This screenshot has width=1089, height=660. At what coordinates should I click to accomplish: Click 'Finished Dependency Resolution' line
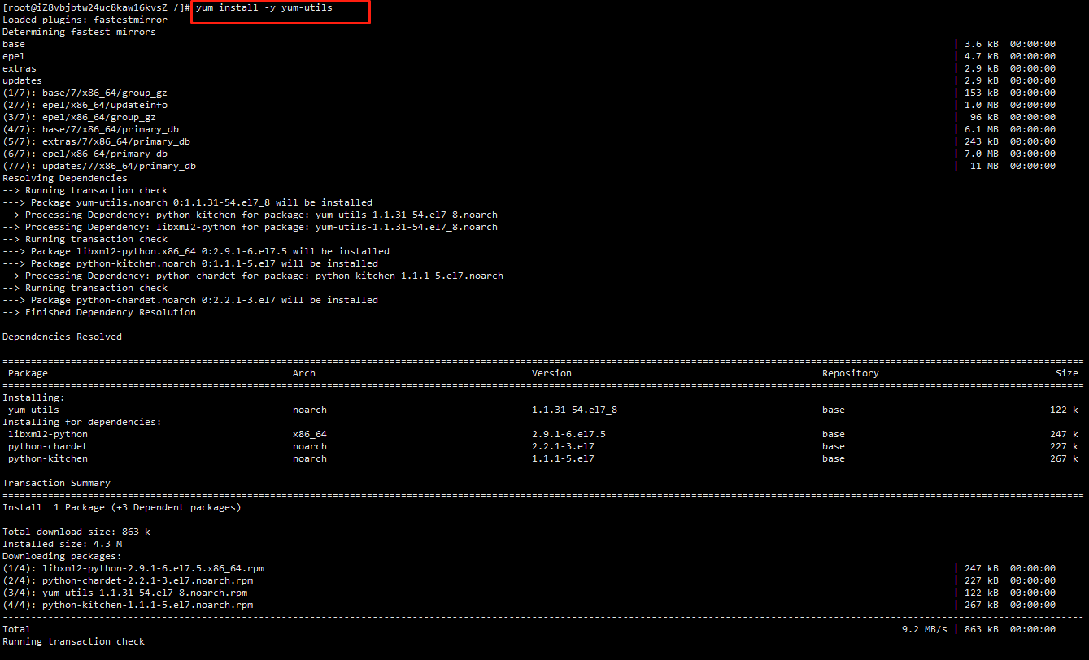click(99, 312)
